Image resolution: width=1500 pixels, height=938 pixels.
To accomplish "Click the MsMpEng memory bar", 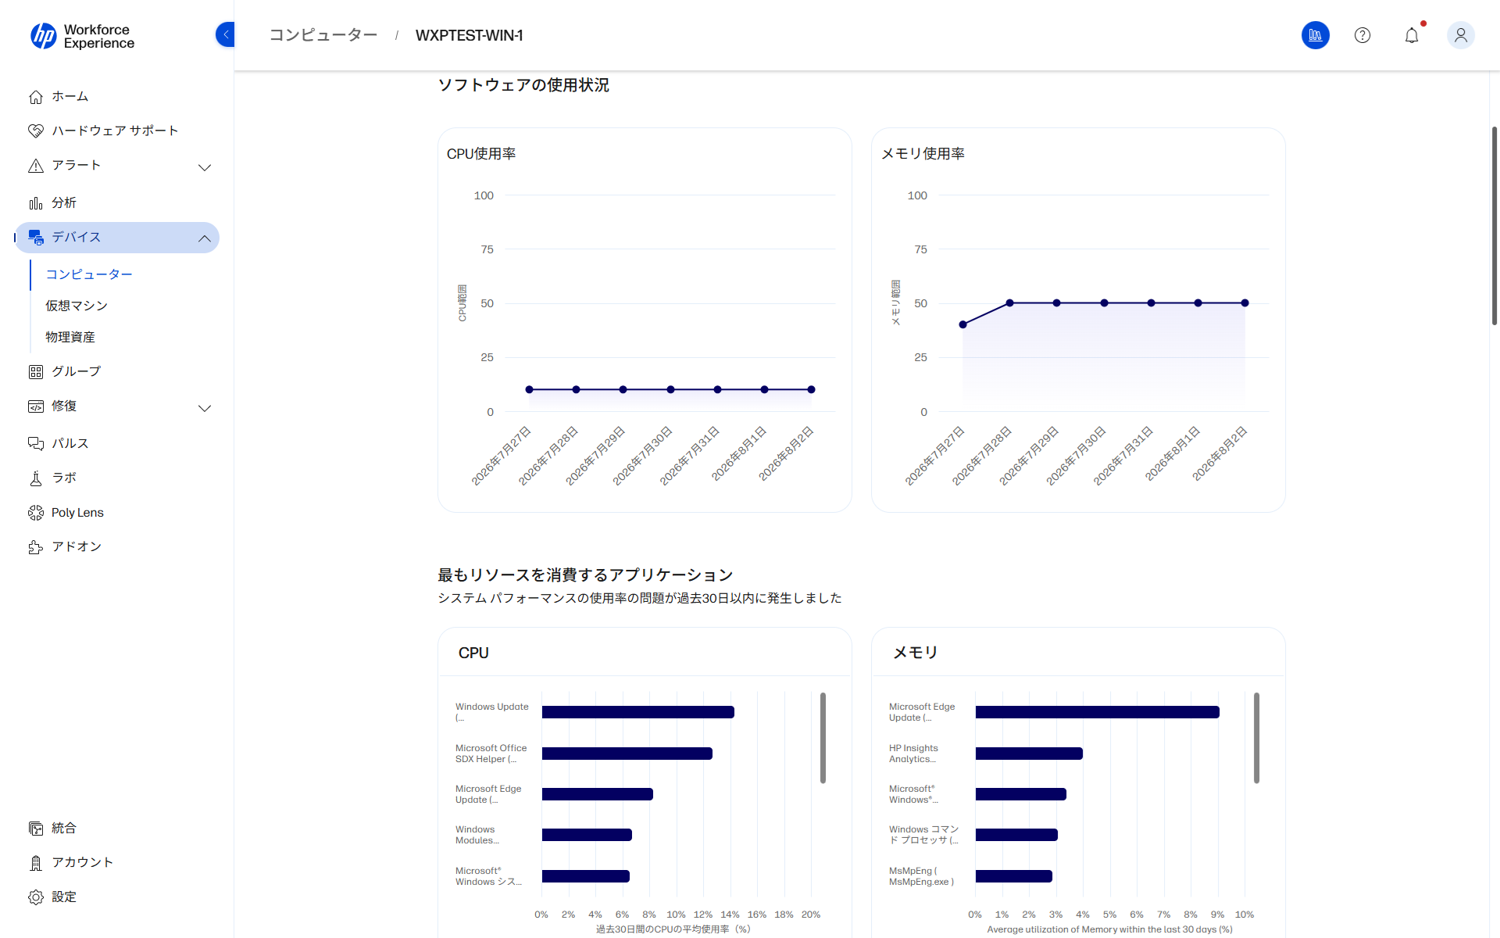I will click(1013, 876).
